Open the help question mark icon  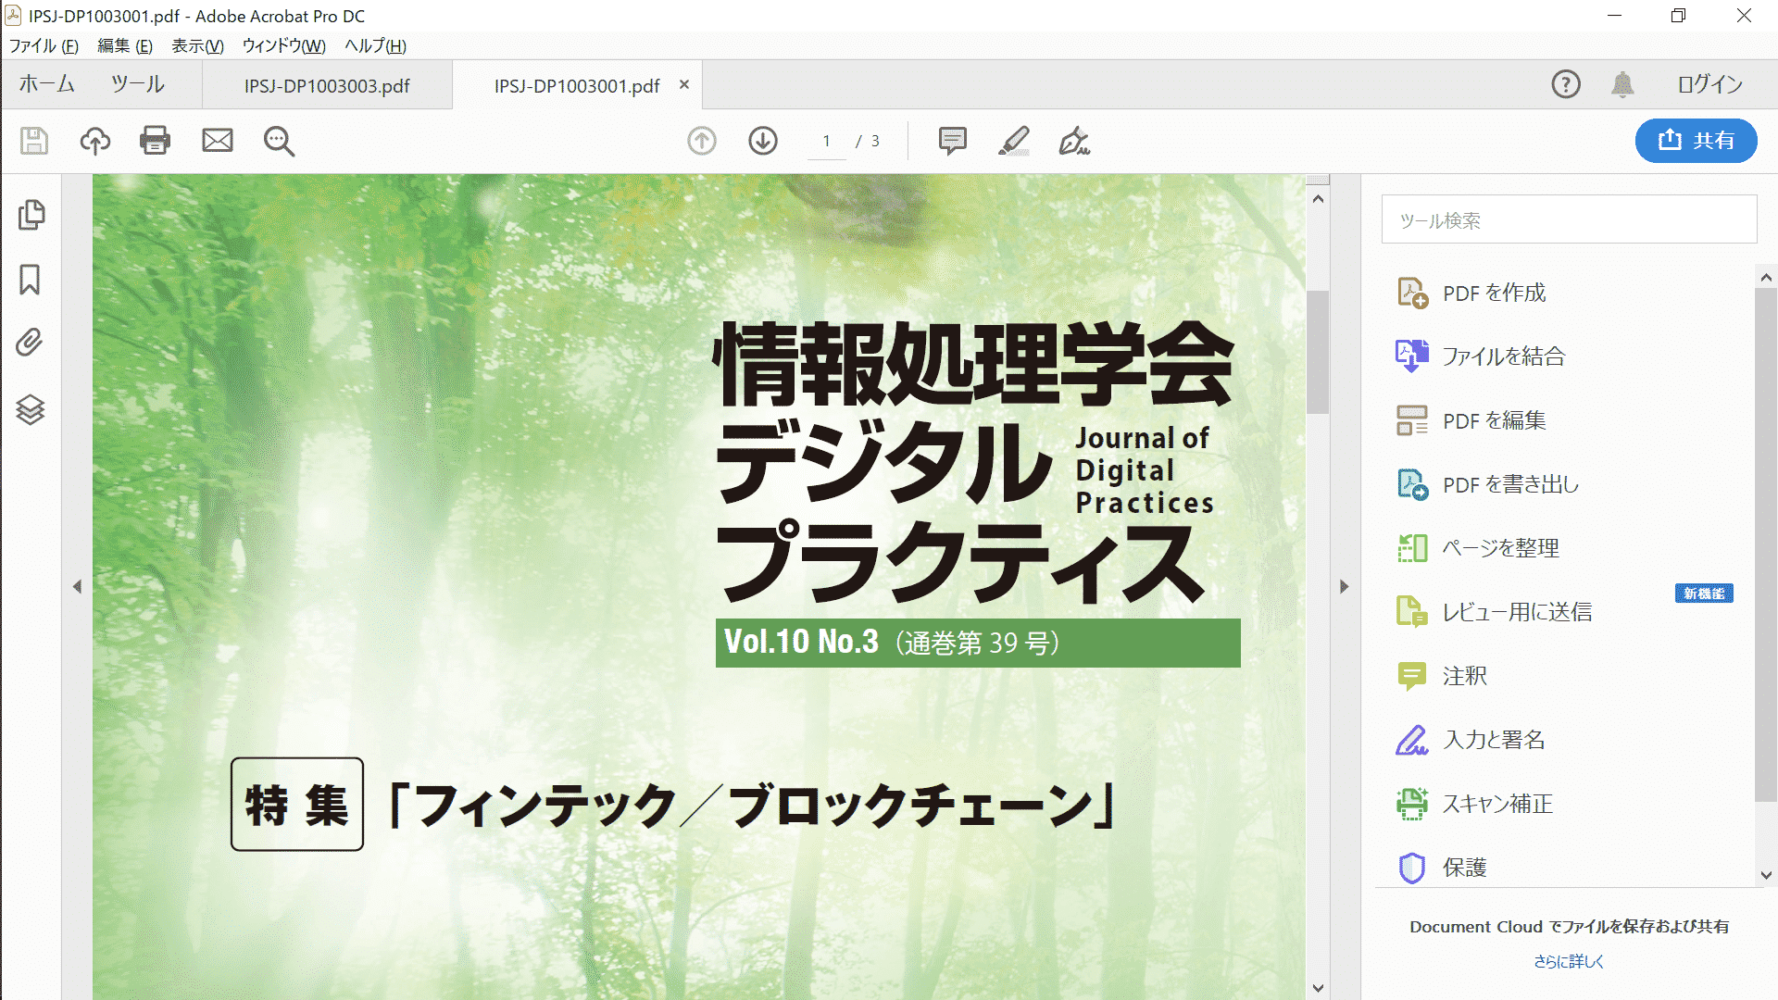click(x=1566, y=84)
